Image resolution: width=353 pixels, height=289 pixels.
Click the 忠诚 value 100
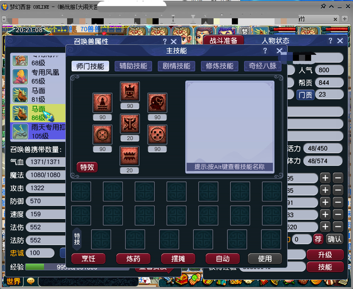tap(40, 253)
